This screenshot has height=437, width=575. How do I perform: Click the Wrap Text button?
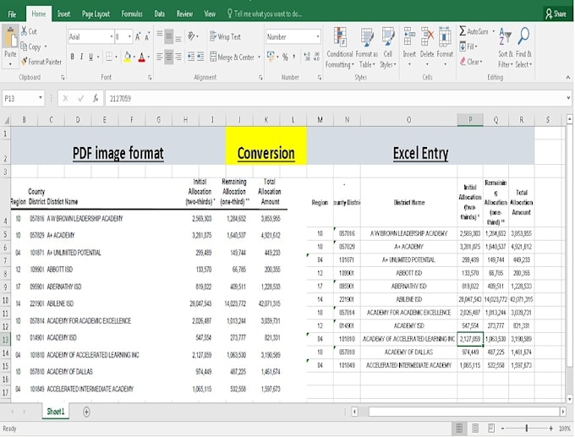[225, 36]
